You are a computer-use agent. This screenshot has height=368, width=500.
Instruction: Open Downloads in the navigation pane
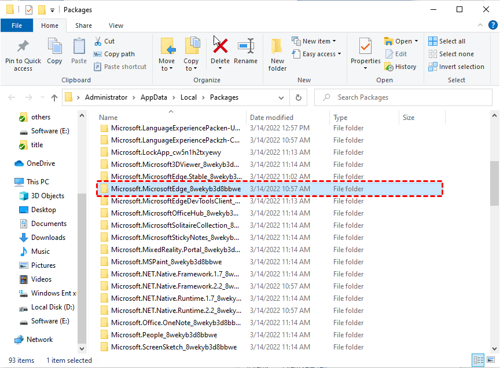(x=42, y=238)
